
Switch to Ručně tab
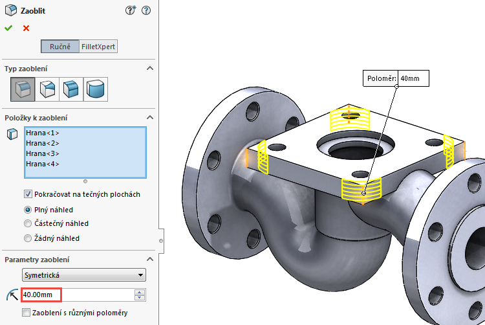pyautogui.click(x=60, y=47)
